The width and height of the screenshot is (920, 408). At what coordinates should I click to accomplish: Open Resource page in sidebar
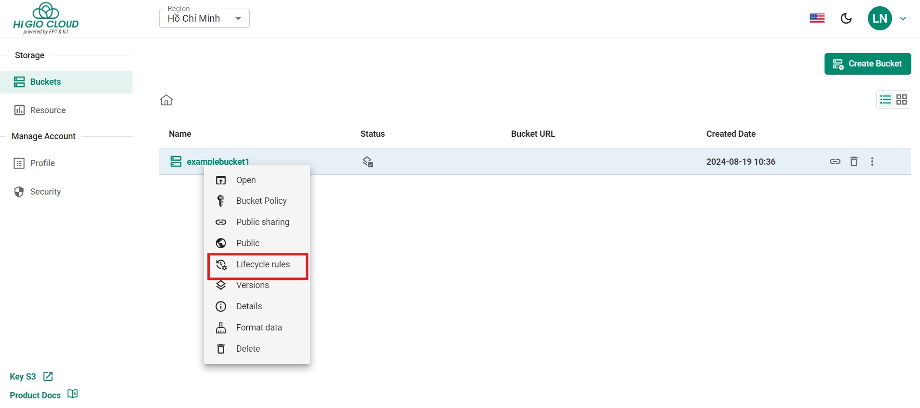[48, 110]
